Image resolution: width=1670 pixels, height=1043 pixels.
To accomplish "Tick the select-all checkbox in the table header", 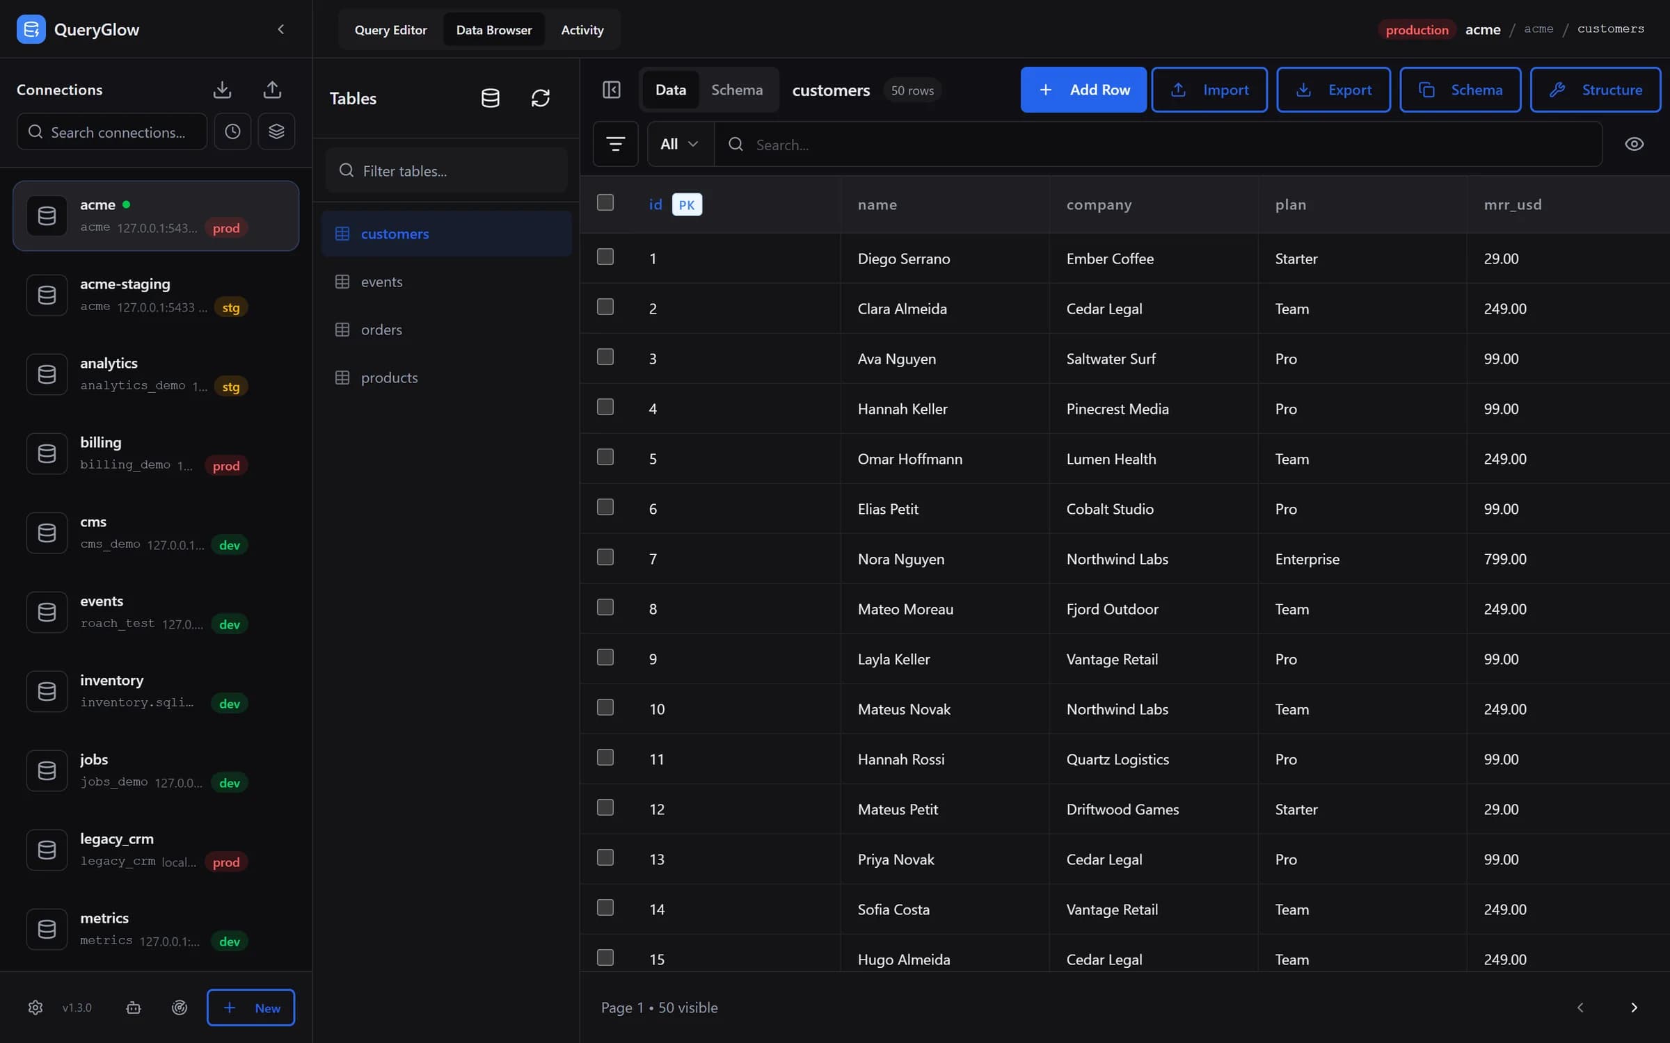I will pyautogui.click(x=605, y=202).
